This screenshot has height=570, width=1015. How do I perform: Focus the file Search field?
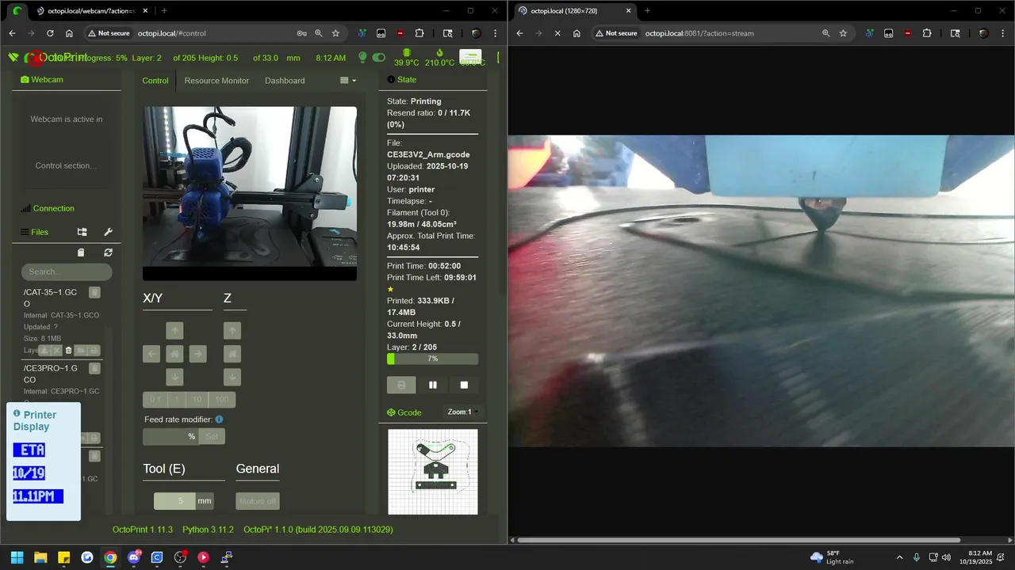coord(67,272)
